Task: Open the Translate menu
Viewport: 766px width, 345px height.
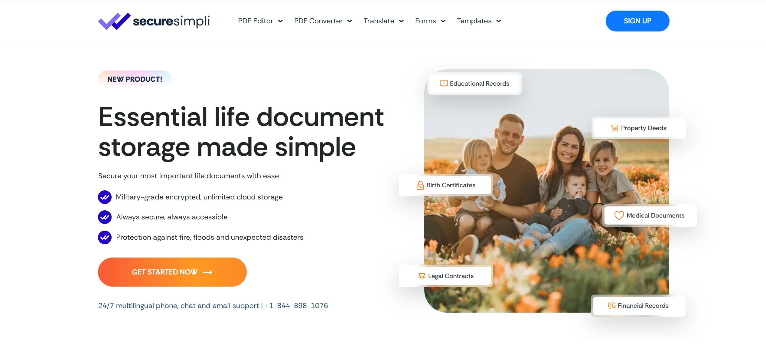Action: click(383, 21)
